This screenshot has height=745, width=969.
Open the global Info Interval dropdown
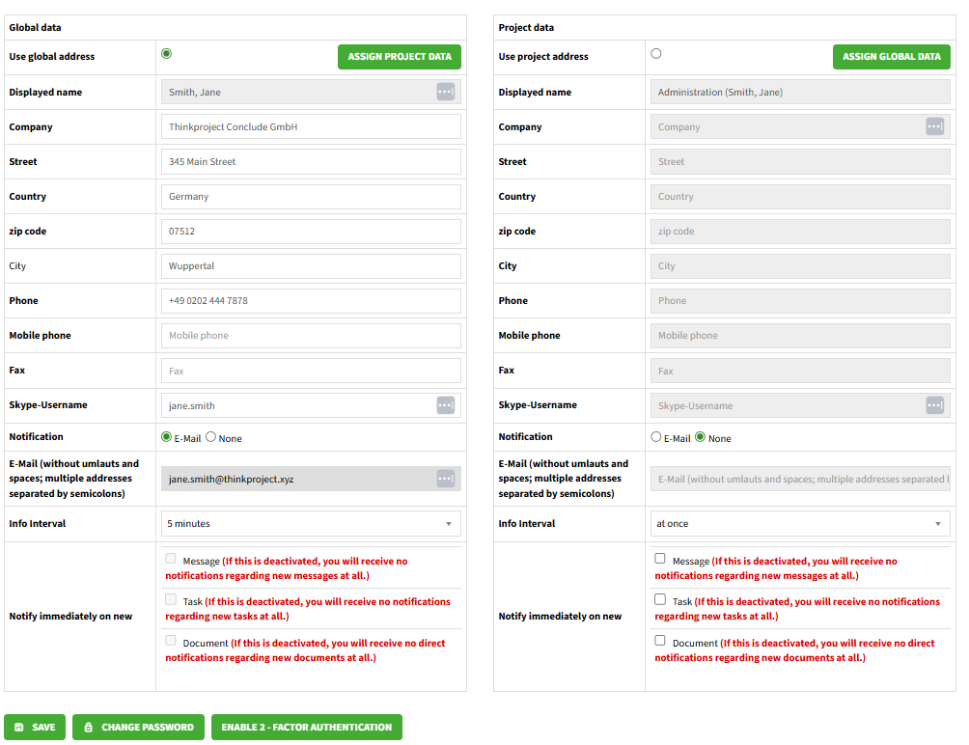point(311,523)
